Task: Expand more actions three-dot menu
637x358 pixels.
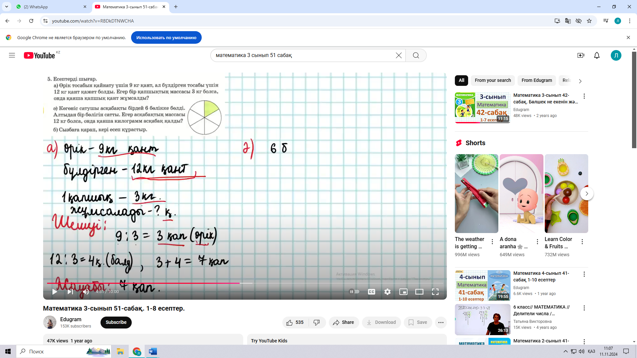Action: coord(441,322)
